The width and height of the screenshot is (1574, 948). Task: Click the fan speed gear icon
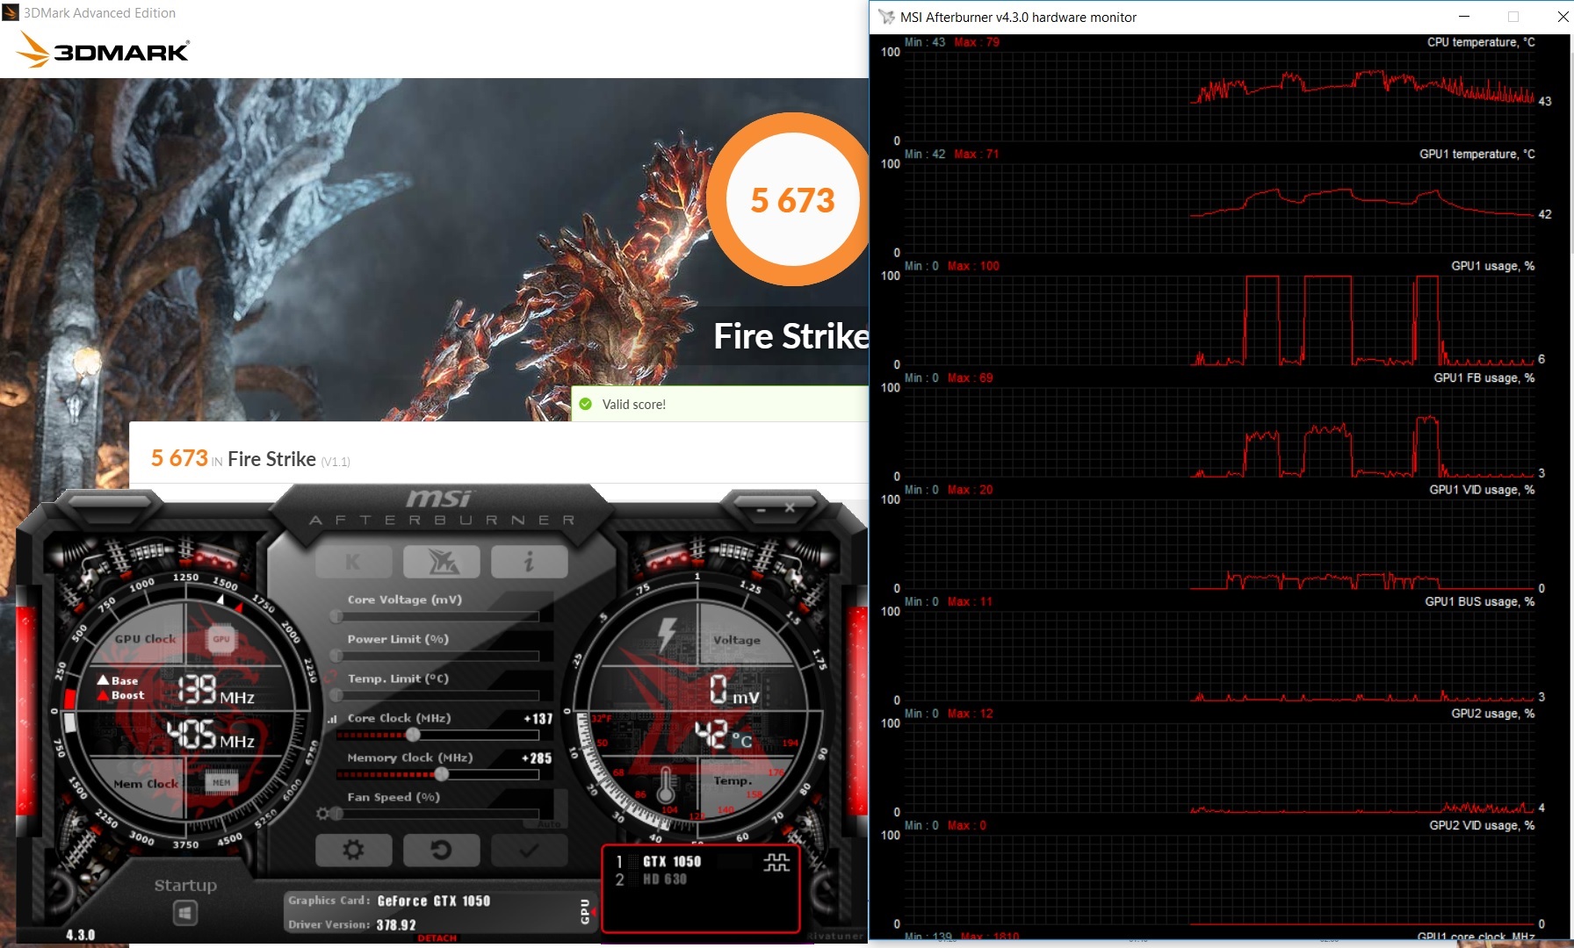pyautogui.click(x=323, y=814)
